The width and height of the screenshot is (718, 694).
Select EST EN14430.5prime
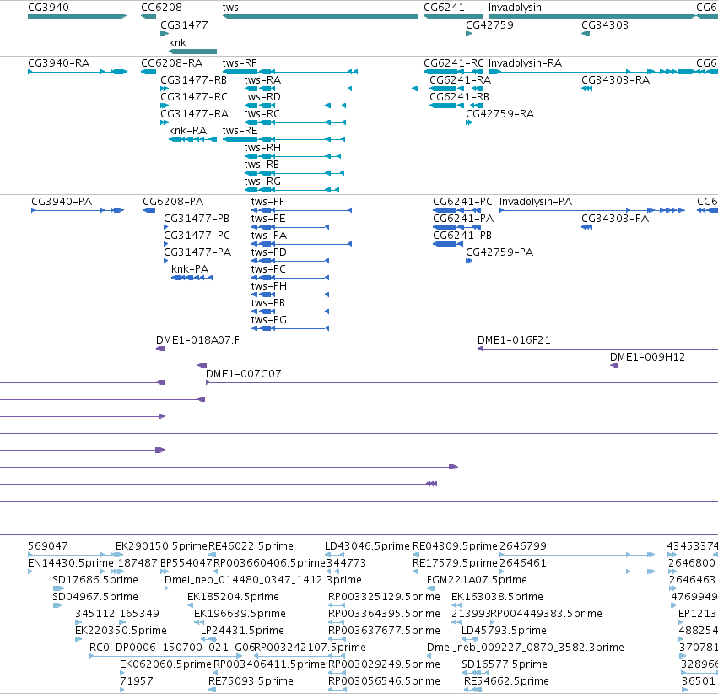pos(71,562)
